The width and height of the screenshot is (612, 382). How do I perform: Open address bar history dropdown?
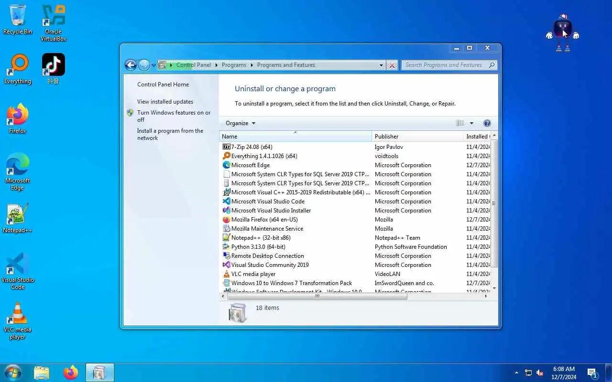coord(381,65)
